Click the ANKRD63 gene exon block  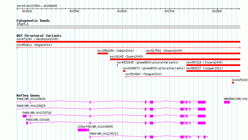point(227,102)
